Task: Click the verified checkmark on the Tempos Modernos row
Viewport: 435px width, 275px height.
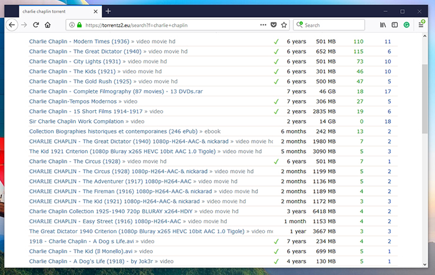Action: (x=277, y=101)
